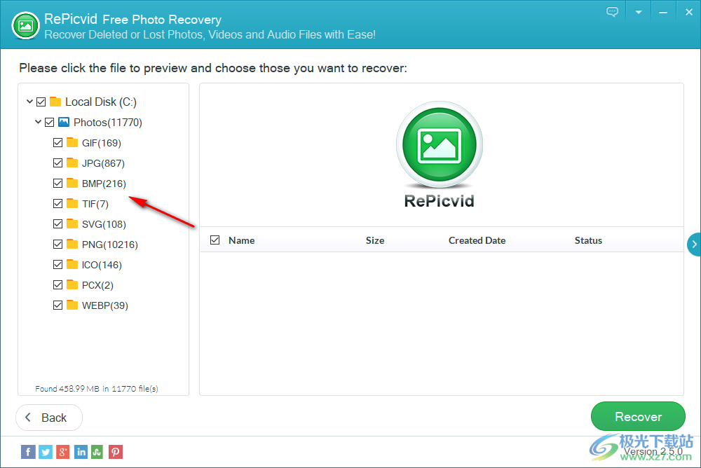
Task: Expand the side panel with right arrow
Action: 694,244
